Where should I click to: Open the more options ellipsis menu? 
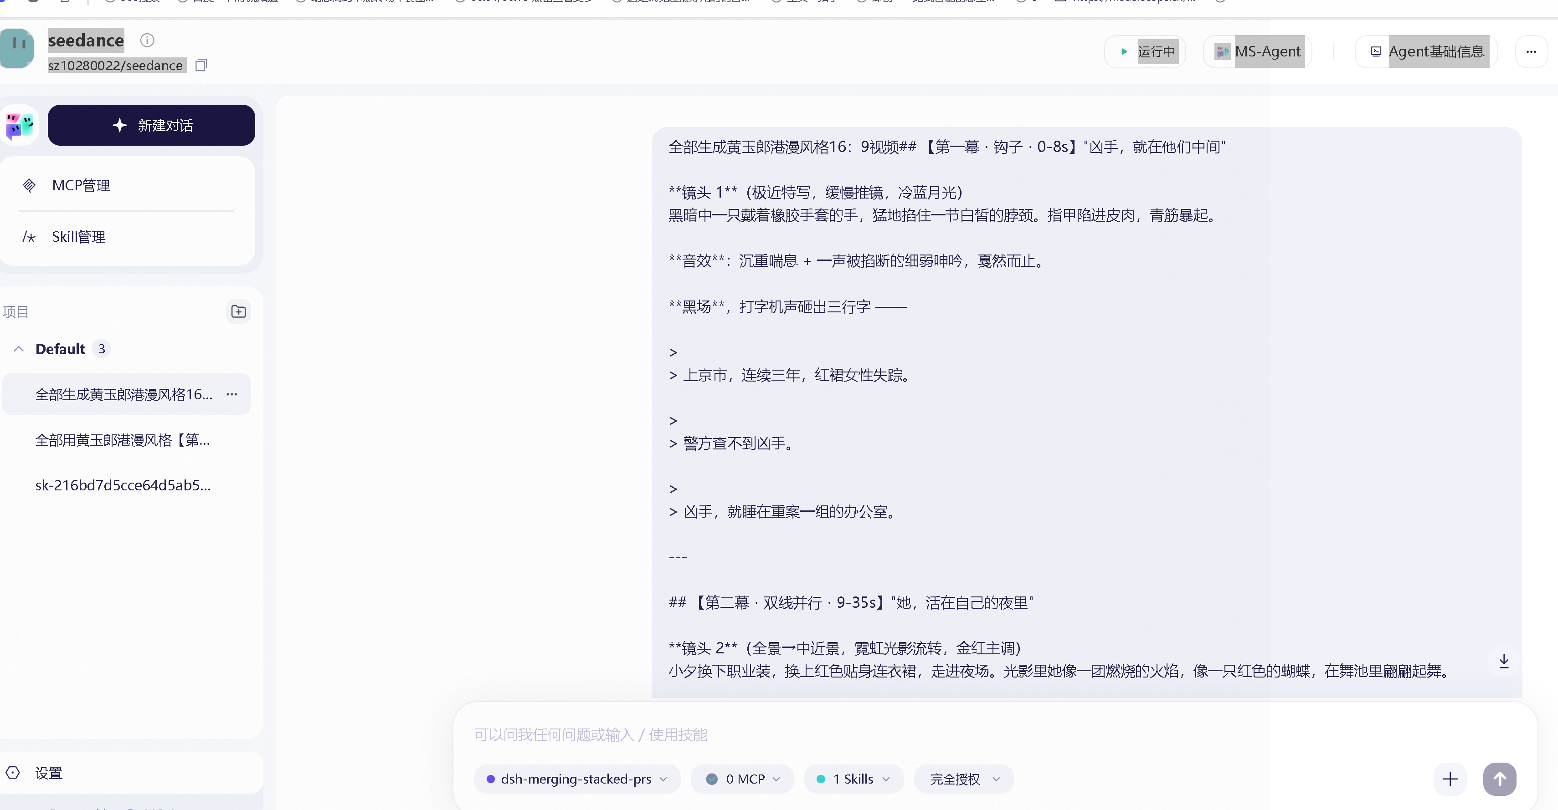1531,52
